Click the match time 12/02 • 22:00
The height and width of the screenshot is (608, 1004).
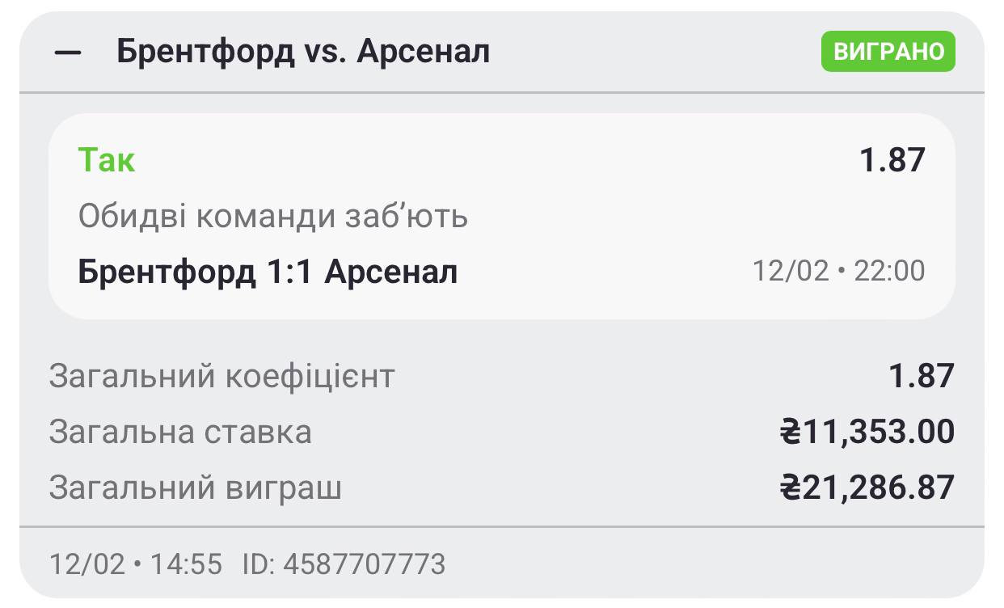coord(838,271)
